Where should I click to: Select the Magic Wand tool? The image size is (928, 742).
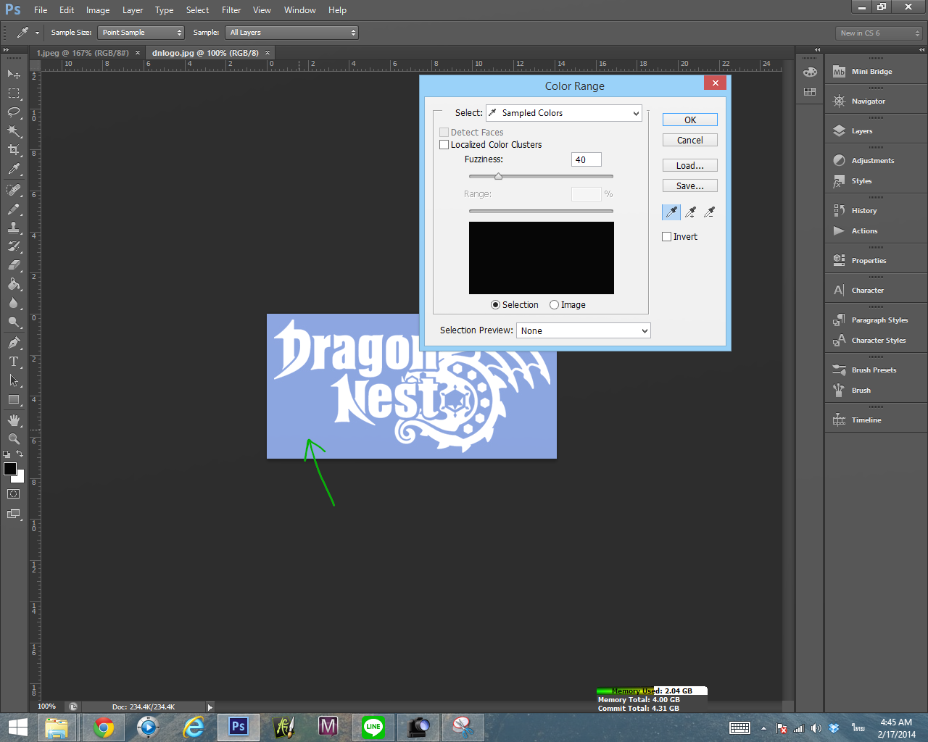coord(14,131)
